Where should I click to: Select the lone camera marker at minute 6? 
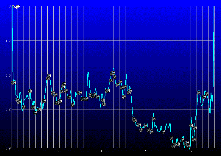pos(30,91)
